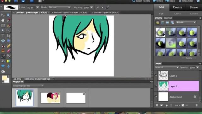Click the Reset Panels button
This screenshot has height=114, width=202.
pyautogui.click(x=141, y=1)
